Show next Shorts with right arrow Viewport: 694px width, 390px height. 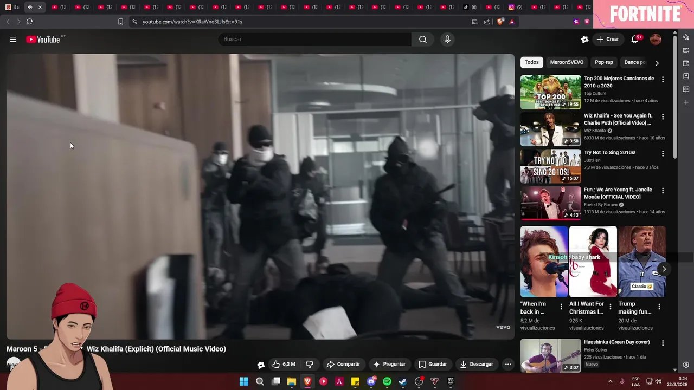(664, 269)
